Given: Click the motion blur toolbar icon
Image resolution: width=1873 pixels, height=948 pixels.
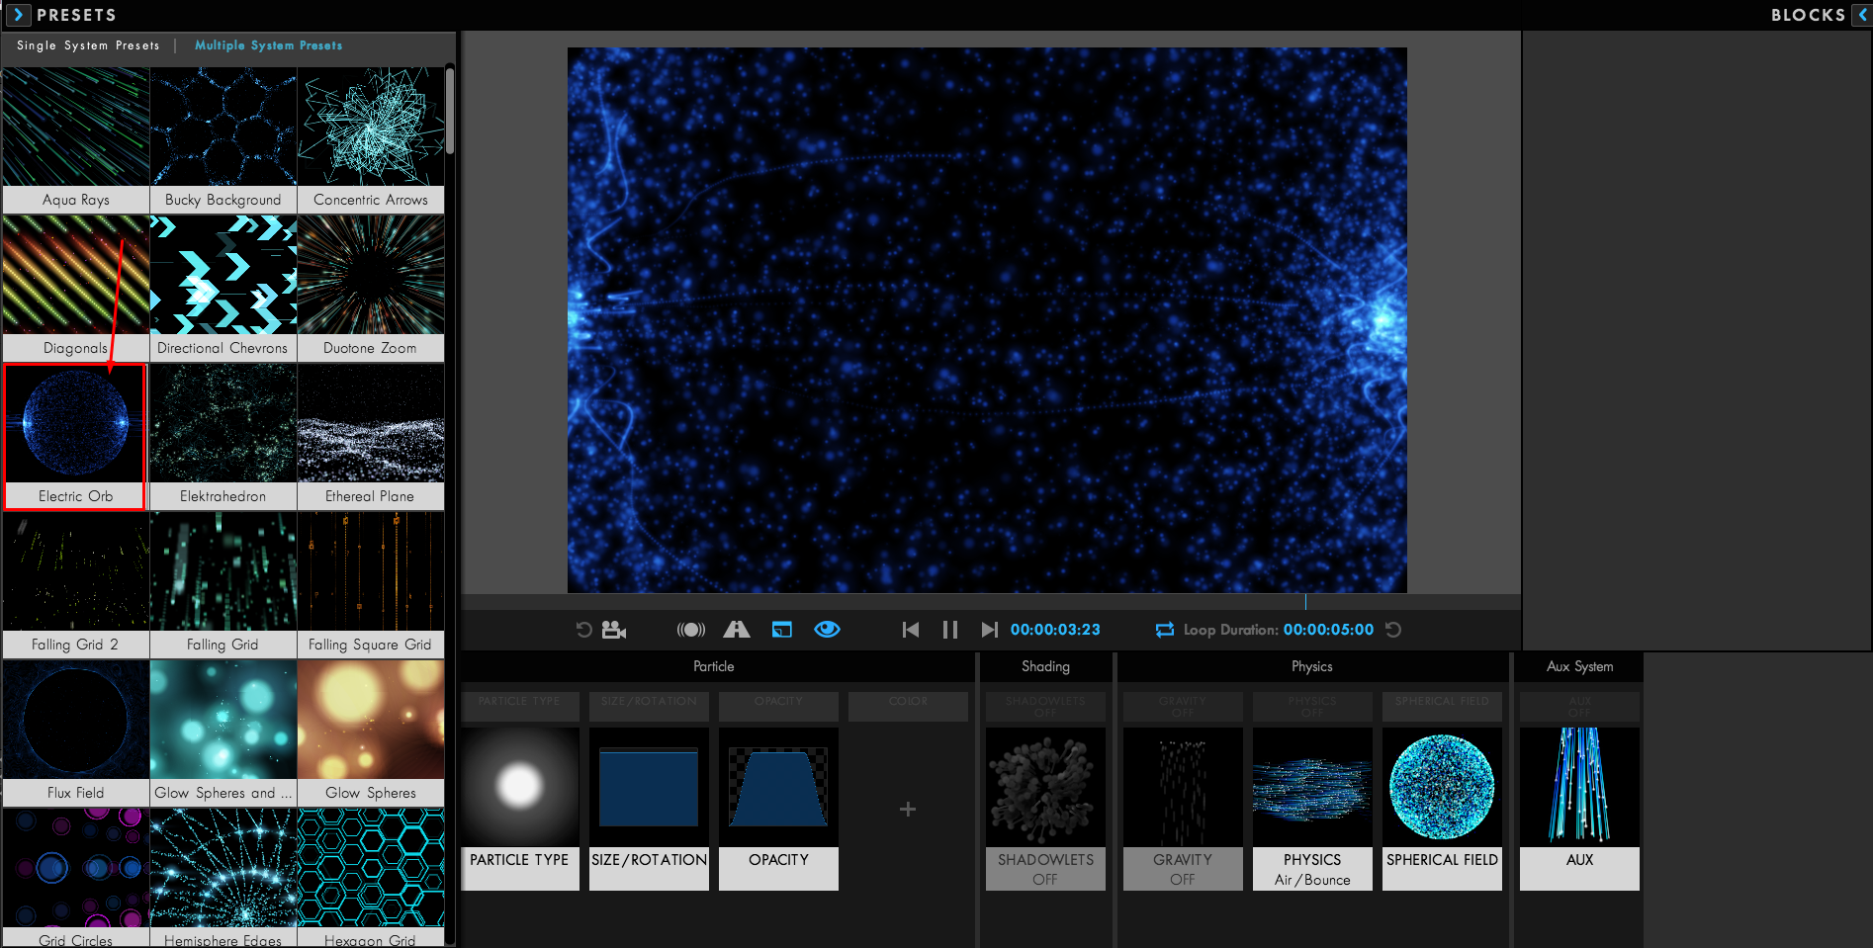Looking at the screenshot, I should coord(691,629).
